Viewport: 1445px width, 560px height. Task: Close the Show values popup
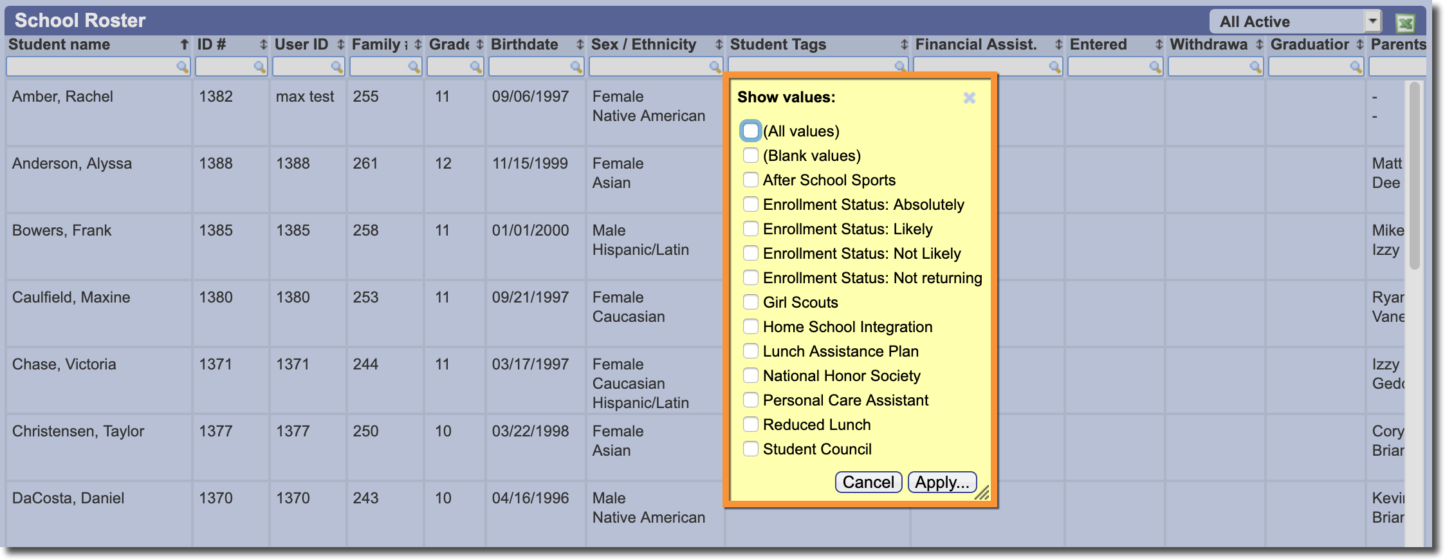click(969, 98)
